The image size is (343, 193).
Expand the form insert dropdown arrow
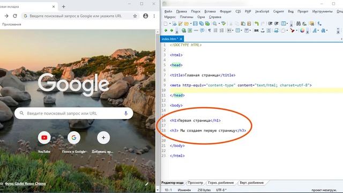coord(250,31)
